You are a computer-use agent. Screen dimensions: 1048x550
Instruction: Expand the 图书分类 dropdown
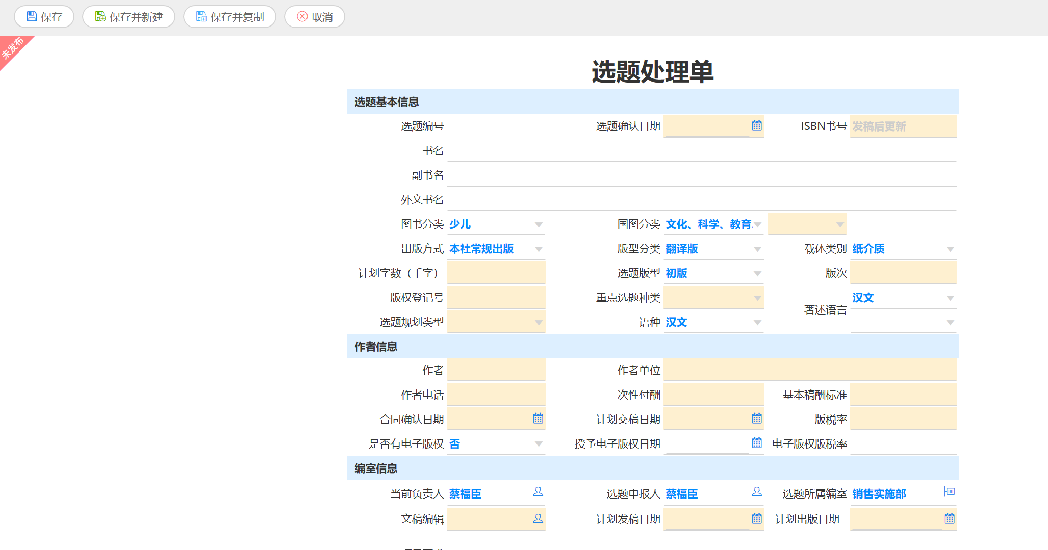(x=539, y=225)
